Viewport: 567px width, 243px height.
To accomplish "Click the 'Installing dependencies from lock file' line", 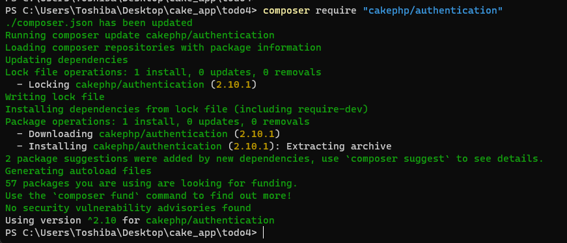I will 187,109.
